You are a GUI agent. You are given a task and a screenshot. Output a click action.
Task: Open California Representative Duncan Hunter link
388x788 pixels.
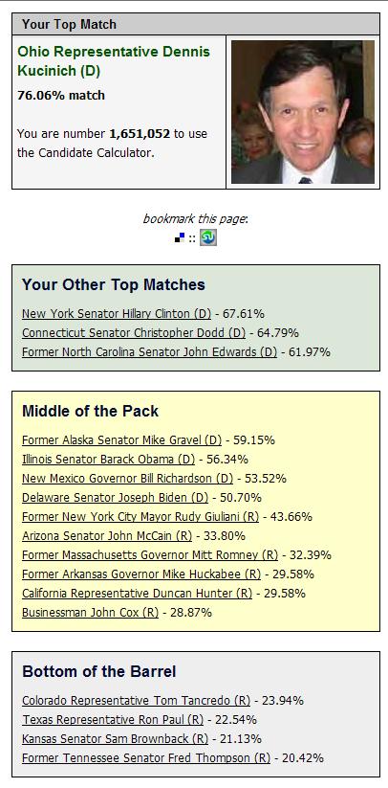click(137, 594)
